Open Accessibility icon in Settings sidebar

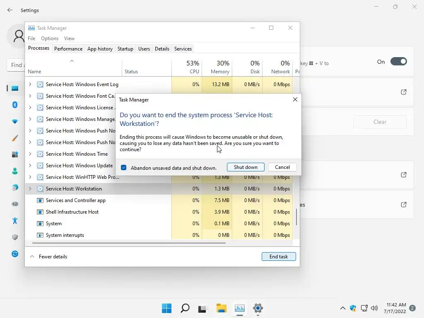pyautogui.click(x=15, y=221)
